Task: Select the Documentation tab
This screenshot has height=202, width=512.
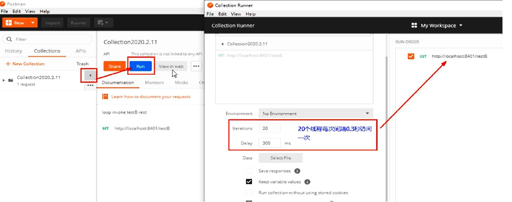Action: pyautogui.click(x=118, y=83)
